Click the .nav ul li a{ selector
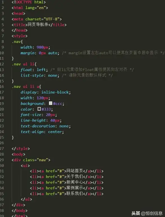Viewport: 165px width, 217px height. pyautogui.click(x=26, y=87)
